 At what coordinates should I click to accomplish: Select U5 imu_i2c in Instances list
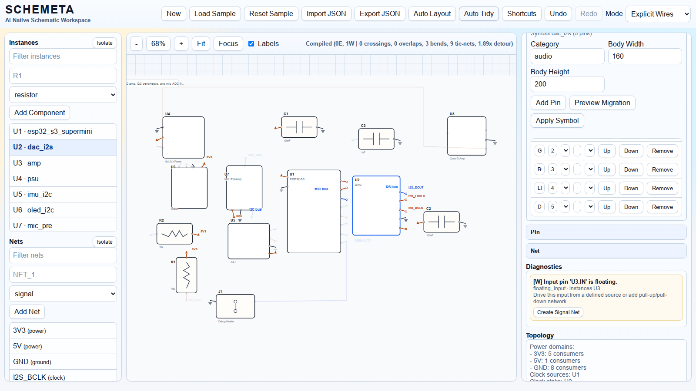coord(63,194)
